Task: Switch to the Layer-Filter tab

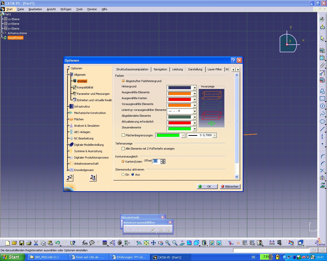Action: click(x=215, y=69)
